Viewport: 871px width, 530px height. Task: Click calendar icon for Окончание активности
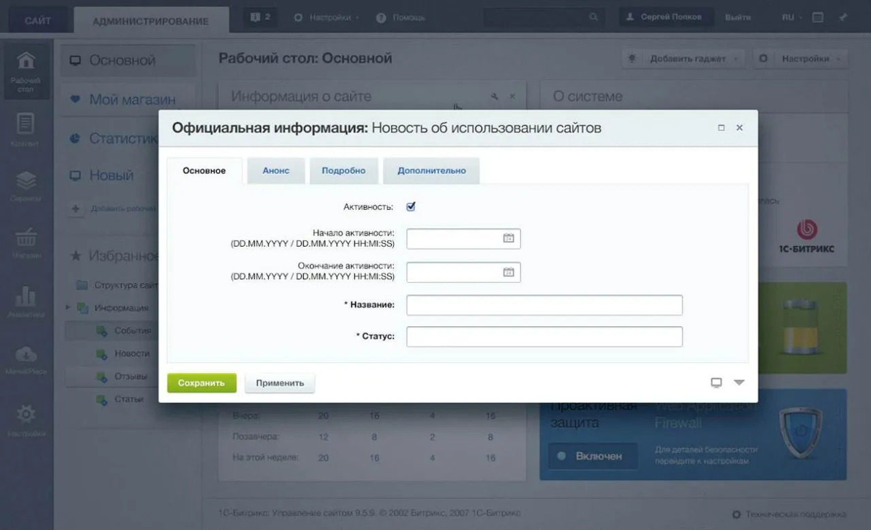(x=508, y=272)
